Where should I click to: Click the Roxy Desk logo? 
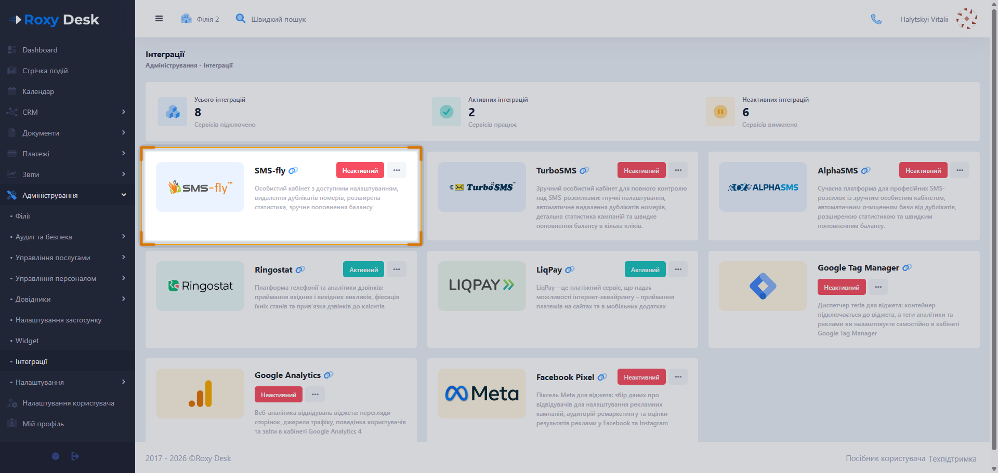(54, 20)
